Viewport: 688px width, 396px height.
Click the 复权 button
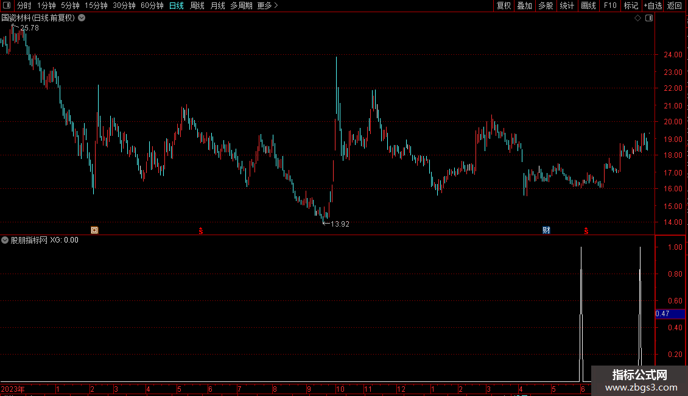[x=504, y=5]
